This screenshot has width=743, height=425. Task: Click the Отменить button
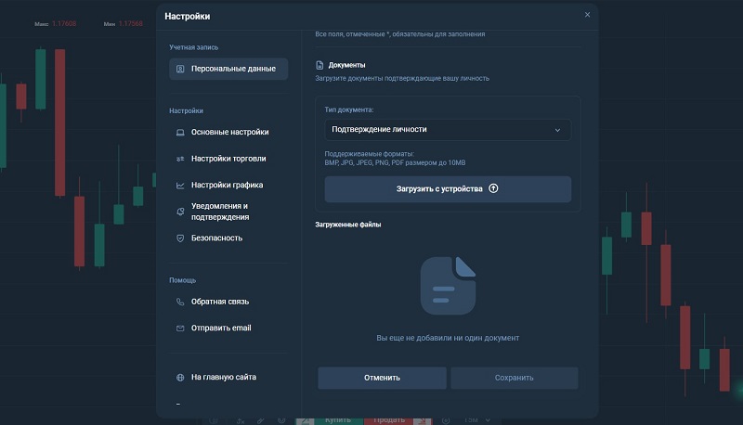click(382, 378)
